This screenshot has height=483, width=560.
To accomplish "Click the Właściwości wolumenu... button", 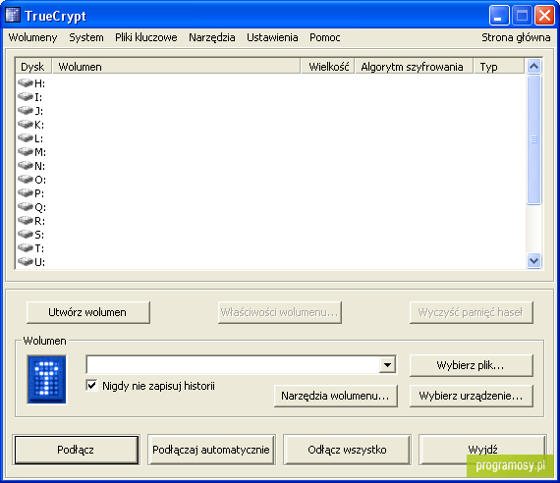I will coord(280,312).
